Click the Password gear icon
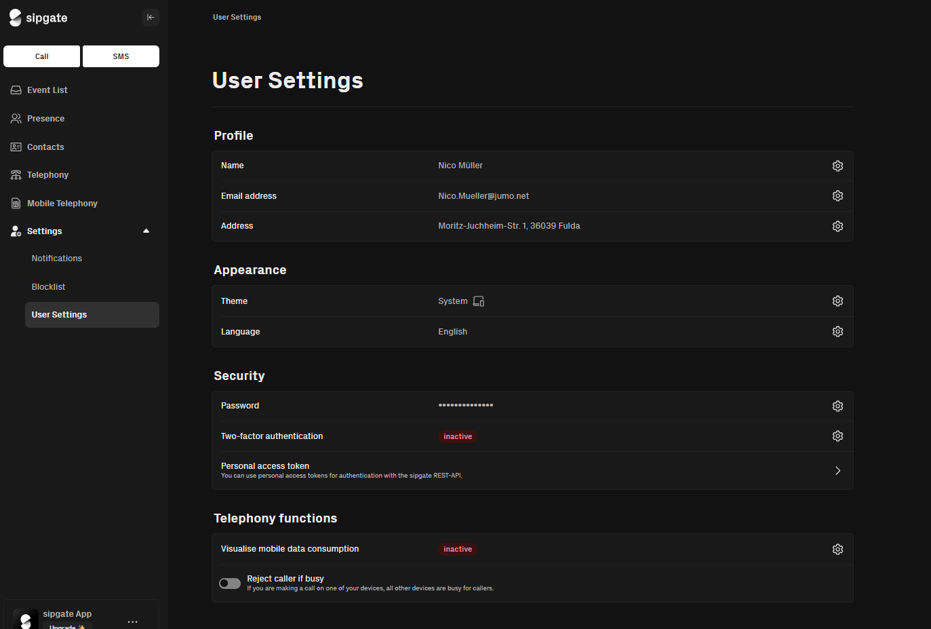Viewport: 931px width, 629px height. tap(837, 406)
